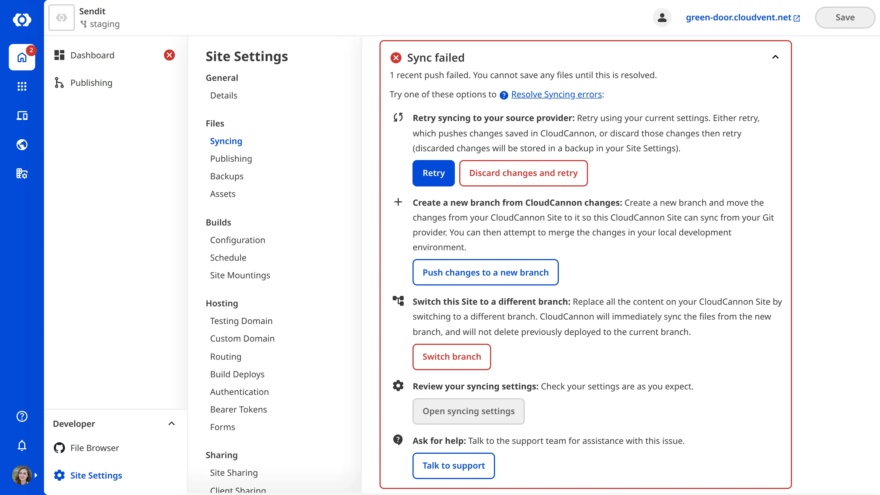880x495 pixels.
Task: Select Build Deploys settings
Action: [237, 374]
